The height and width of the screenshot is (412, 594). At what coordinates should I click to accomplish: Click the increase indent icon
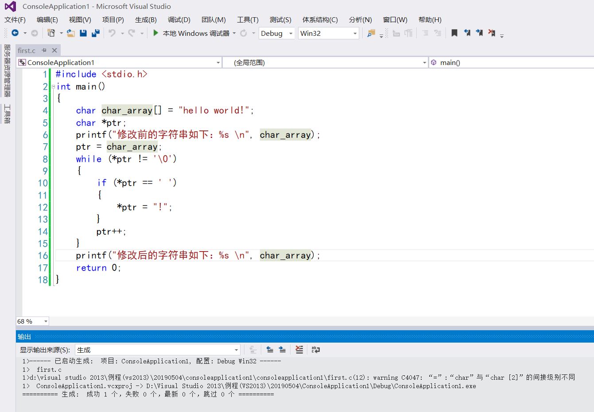(x=409, y=33)
